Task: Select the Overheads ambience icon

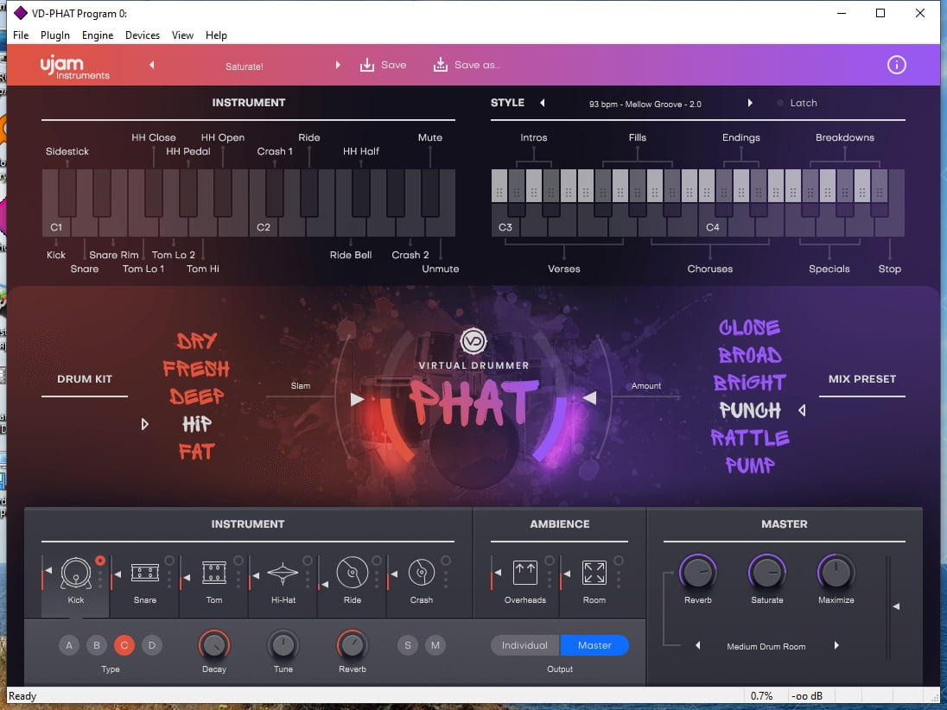Action: click(525, 573)
